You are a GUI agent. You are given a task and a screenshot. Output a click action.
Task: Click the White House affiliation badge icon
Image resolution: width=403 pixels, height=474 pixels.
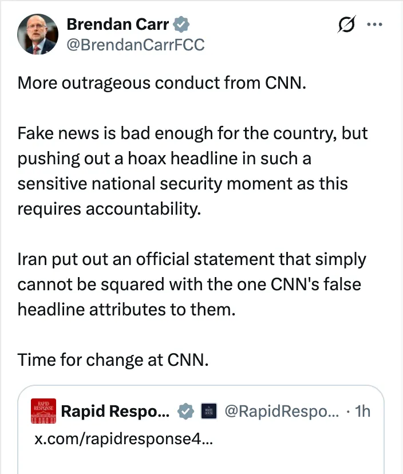coord(208,411)
